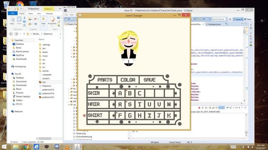The width and height of the screenshot is (268, 150).
Task: Select shirt option G
Action: tap(130, 115)
